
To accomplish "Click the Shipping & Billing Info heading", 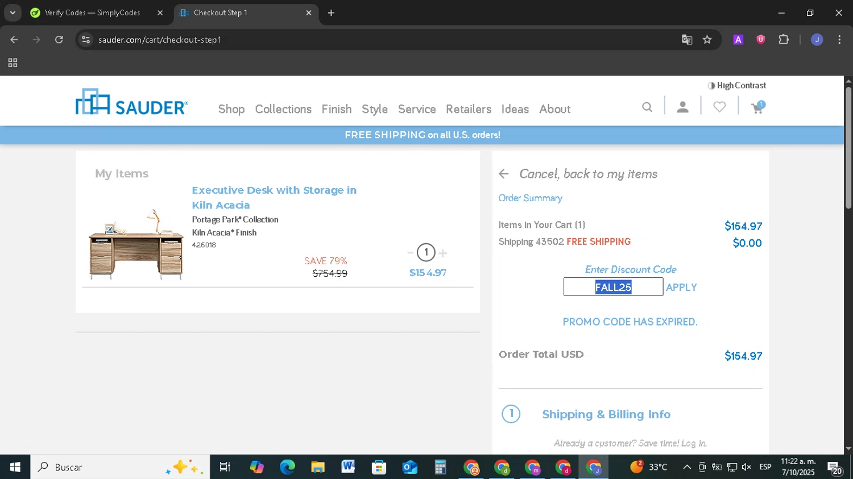I will click(x=606, y=414).
